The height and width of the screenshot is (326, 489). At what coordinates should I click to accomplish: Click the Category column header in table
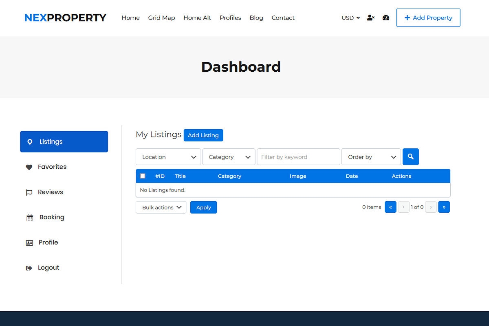click(229, 176)
